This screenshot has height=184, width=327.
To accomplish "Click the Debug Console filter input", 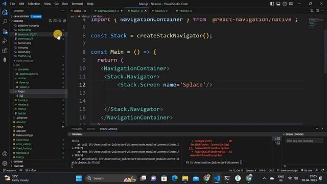I will click(305, 141).
